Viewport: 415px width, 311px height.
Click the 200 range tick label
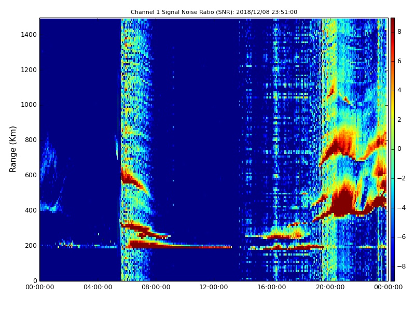[x=31, y=245]
